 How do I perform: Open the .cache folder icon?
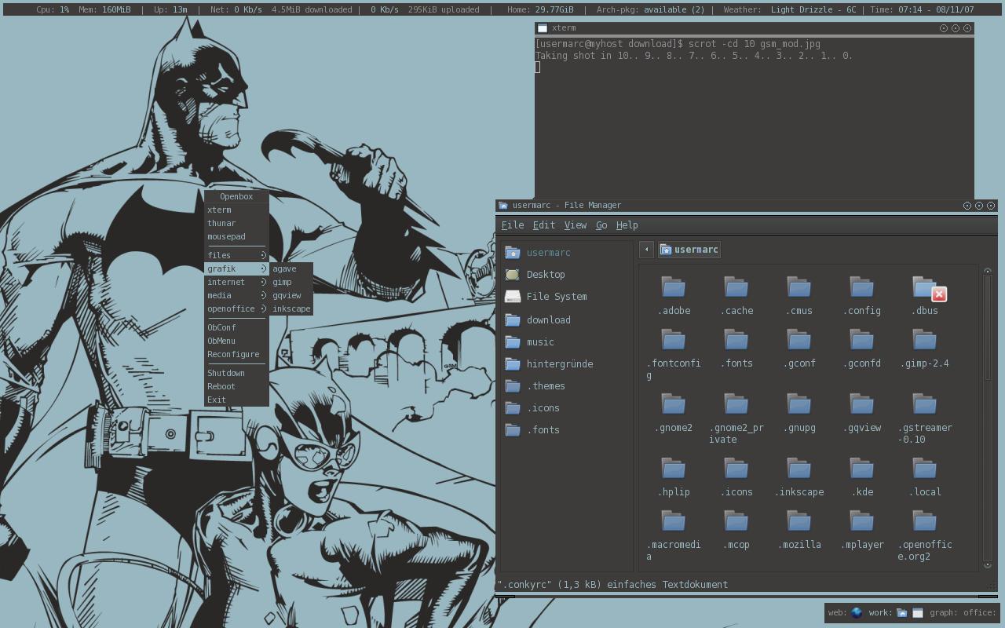point(736,287)
